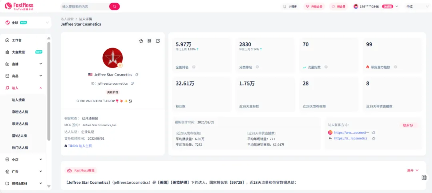Click help icon next to 流量指数

pyautogui.click(x=326, y=67)
